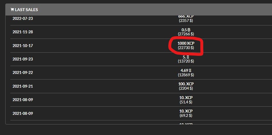Select the (69.2 $) dollar value

point(186,115)
